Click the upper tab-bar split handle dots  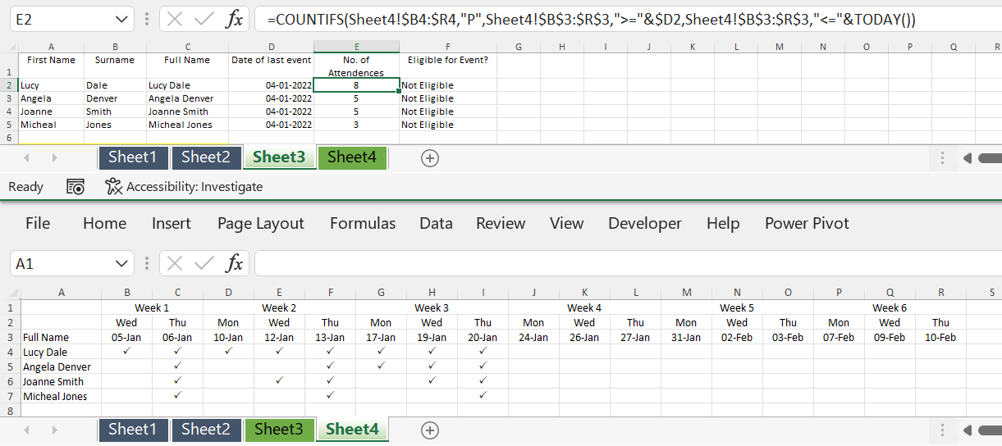942,158
